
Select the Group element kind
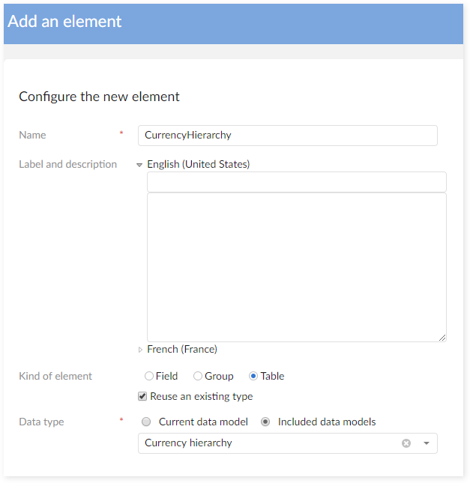[198, 377]
